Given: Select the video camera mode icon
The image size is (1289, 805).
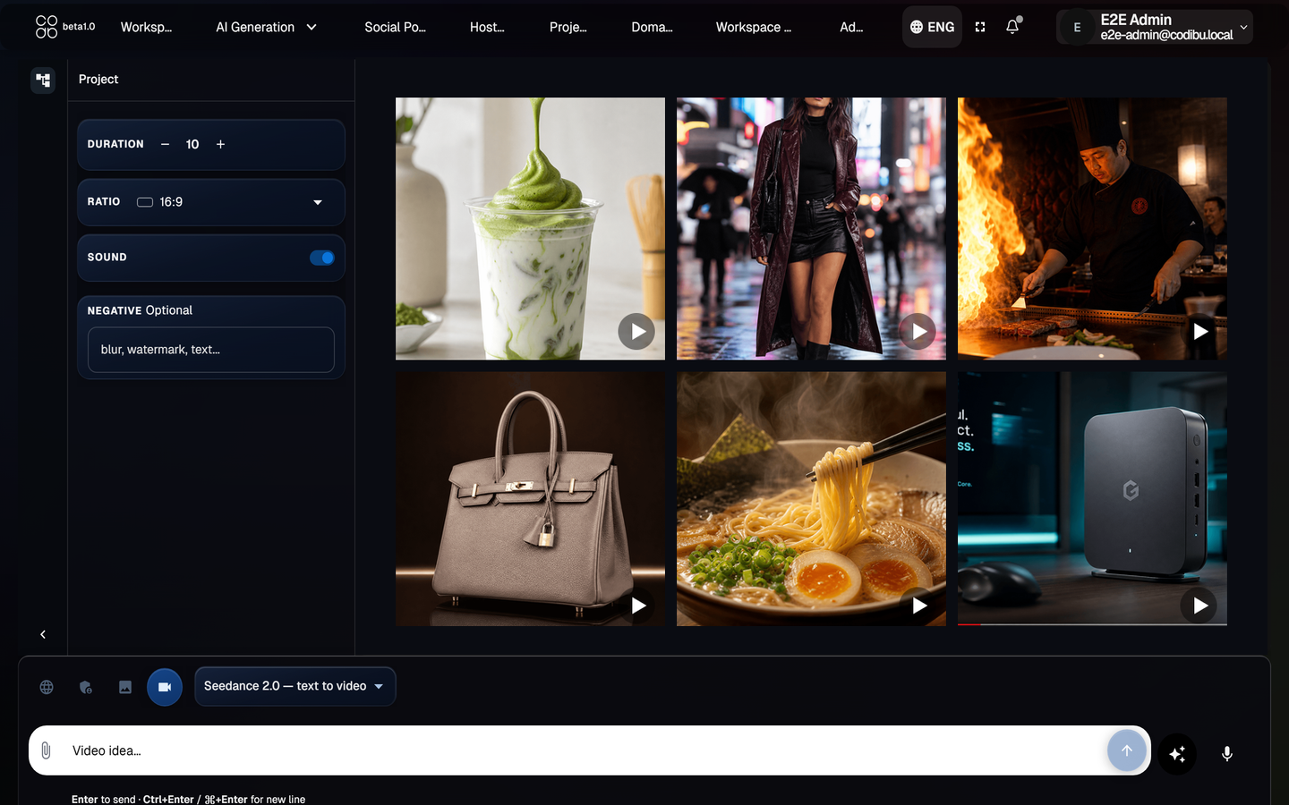Looking at the screenshot, I should (165, 687).
